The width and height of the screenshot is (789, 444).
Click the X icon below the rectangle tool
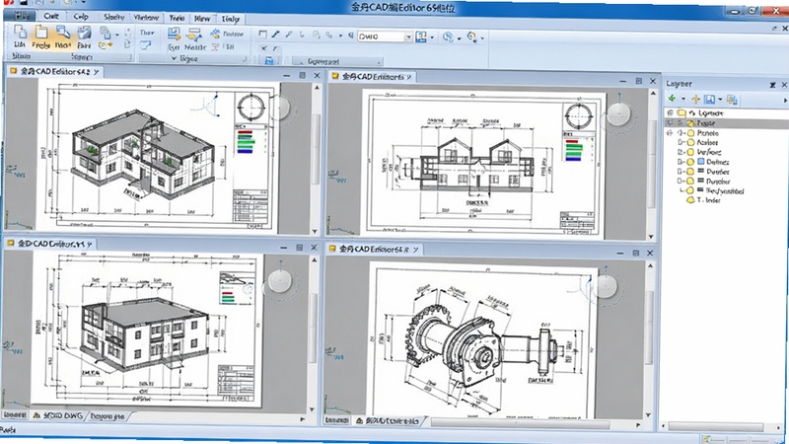coord(263,48)
